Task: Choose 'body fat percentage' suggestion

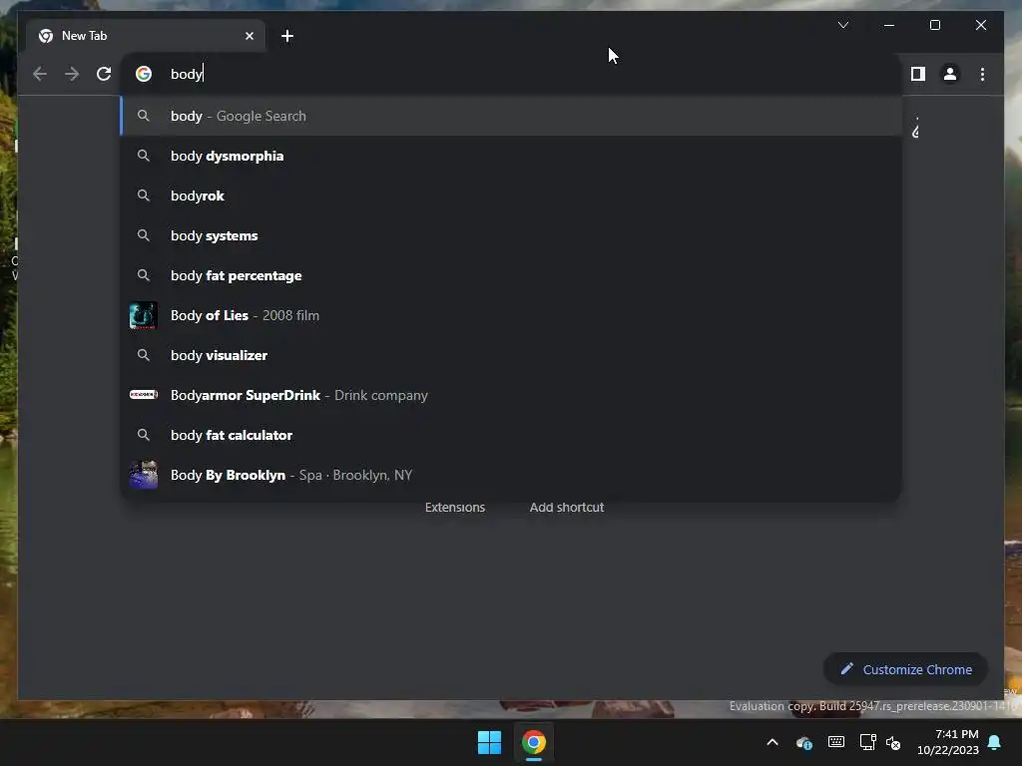Action: tap(512, 275)
